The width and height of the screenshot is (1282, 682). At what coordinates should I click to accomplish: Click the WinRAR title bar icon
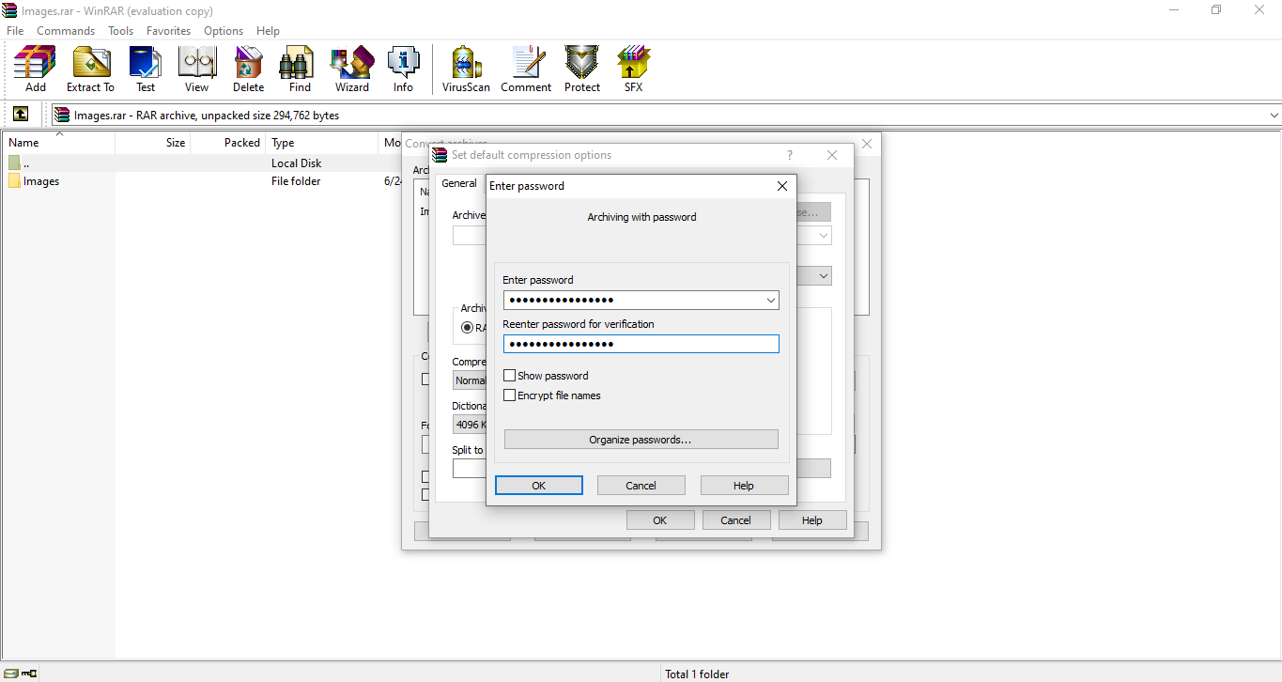click(10, 11)
